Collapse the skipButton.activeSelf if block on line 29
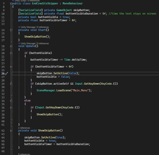The image size is (159, 155). point(11,84)
